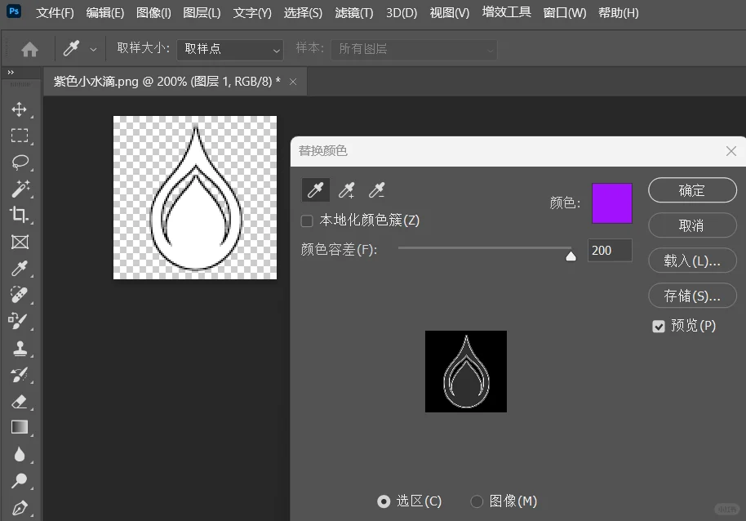Click the add-to-sample eyedropper in the dialog

click(346, 190)
